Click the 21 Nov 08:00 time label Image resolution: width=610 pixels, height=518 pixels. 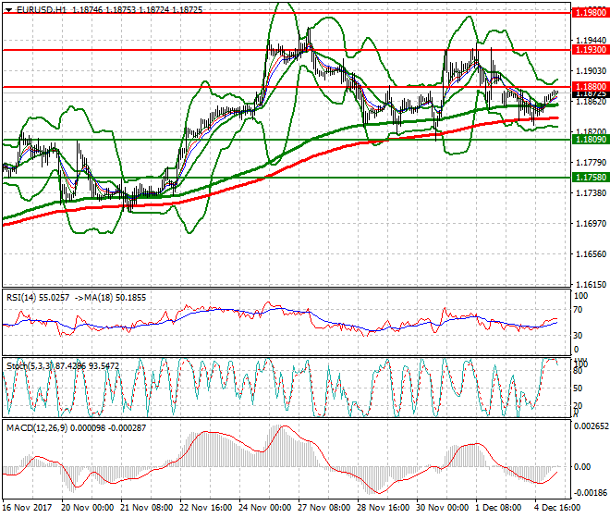[x=147, y=508]
